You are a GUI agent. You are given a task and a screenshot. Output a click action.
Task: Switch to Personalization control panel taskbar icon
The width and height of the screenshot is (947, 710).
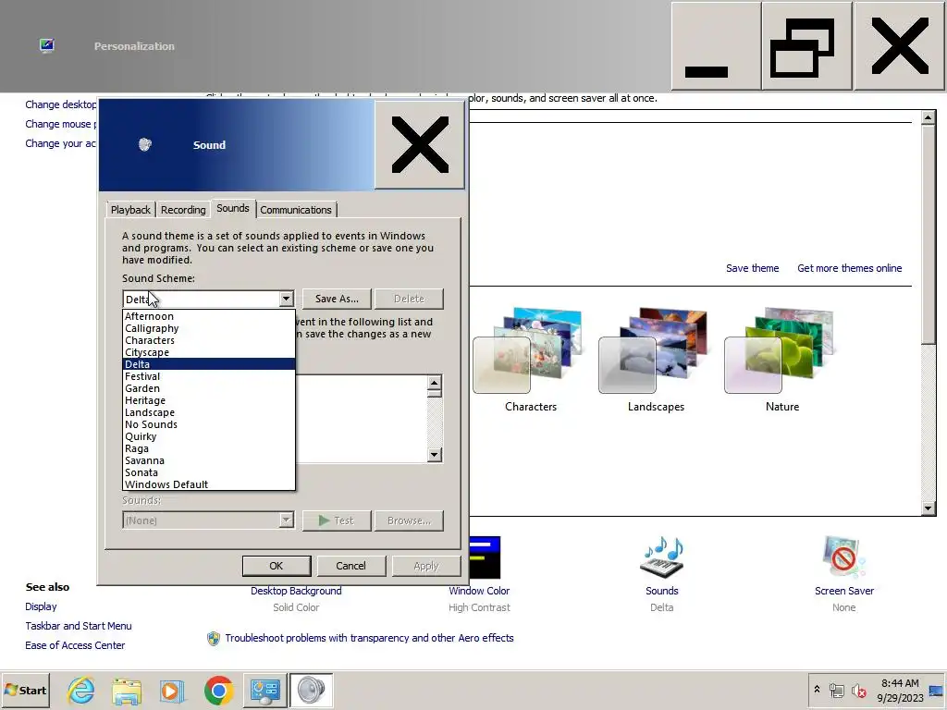point(265,690)
